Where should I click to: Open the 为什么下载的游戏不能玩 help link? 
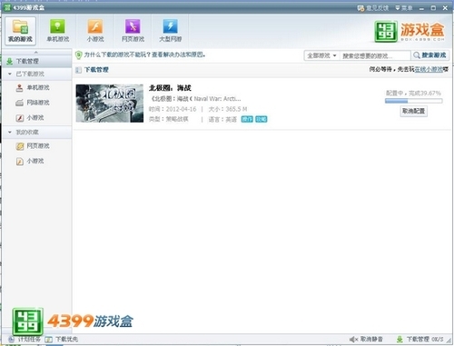[x=144, y=54]
